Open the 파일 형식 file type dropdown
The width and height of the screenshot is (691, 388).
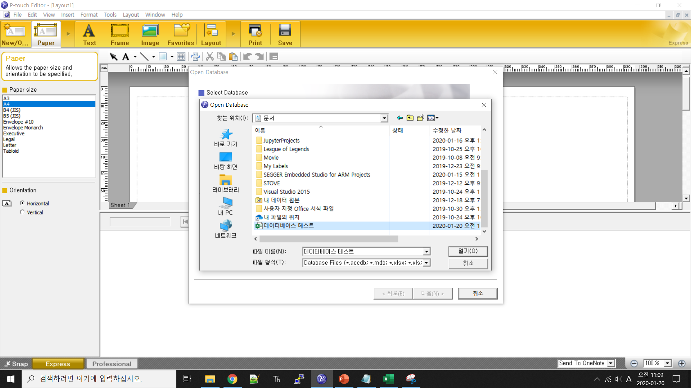(x=426, y=263)
